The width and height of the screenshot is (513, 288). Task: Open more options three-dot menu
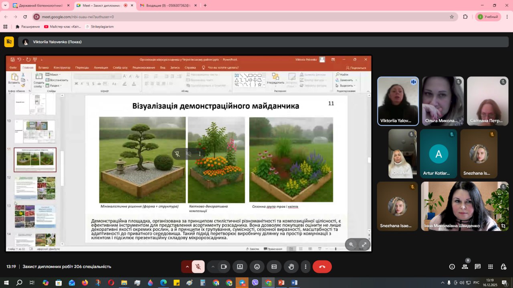306,267
